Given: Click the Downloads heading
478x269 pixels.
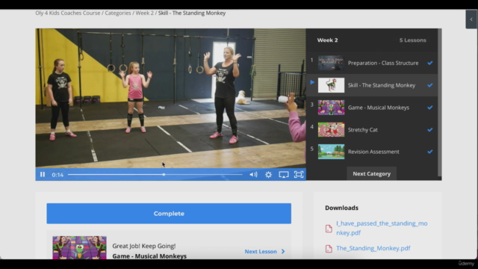Looking at the screenshot, I should [x=341, y=208].
